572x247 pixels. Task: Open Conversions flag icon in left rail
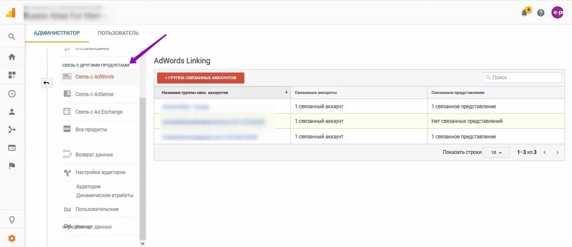coord(12,166)
